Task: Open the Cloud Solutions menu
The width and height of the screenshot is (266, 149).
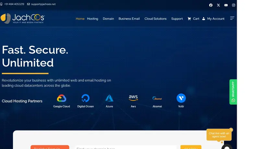Action: click(155, 18)
